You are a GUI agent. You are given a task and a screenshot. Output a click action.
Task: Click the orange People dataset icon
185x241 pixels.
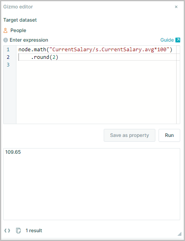5,30
